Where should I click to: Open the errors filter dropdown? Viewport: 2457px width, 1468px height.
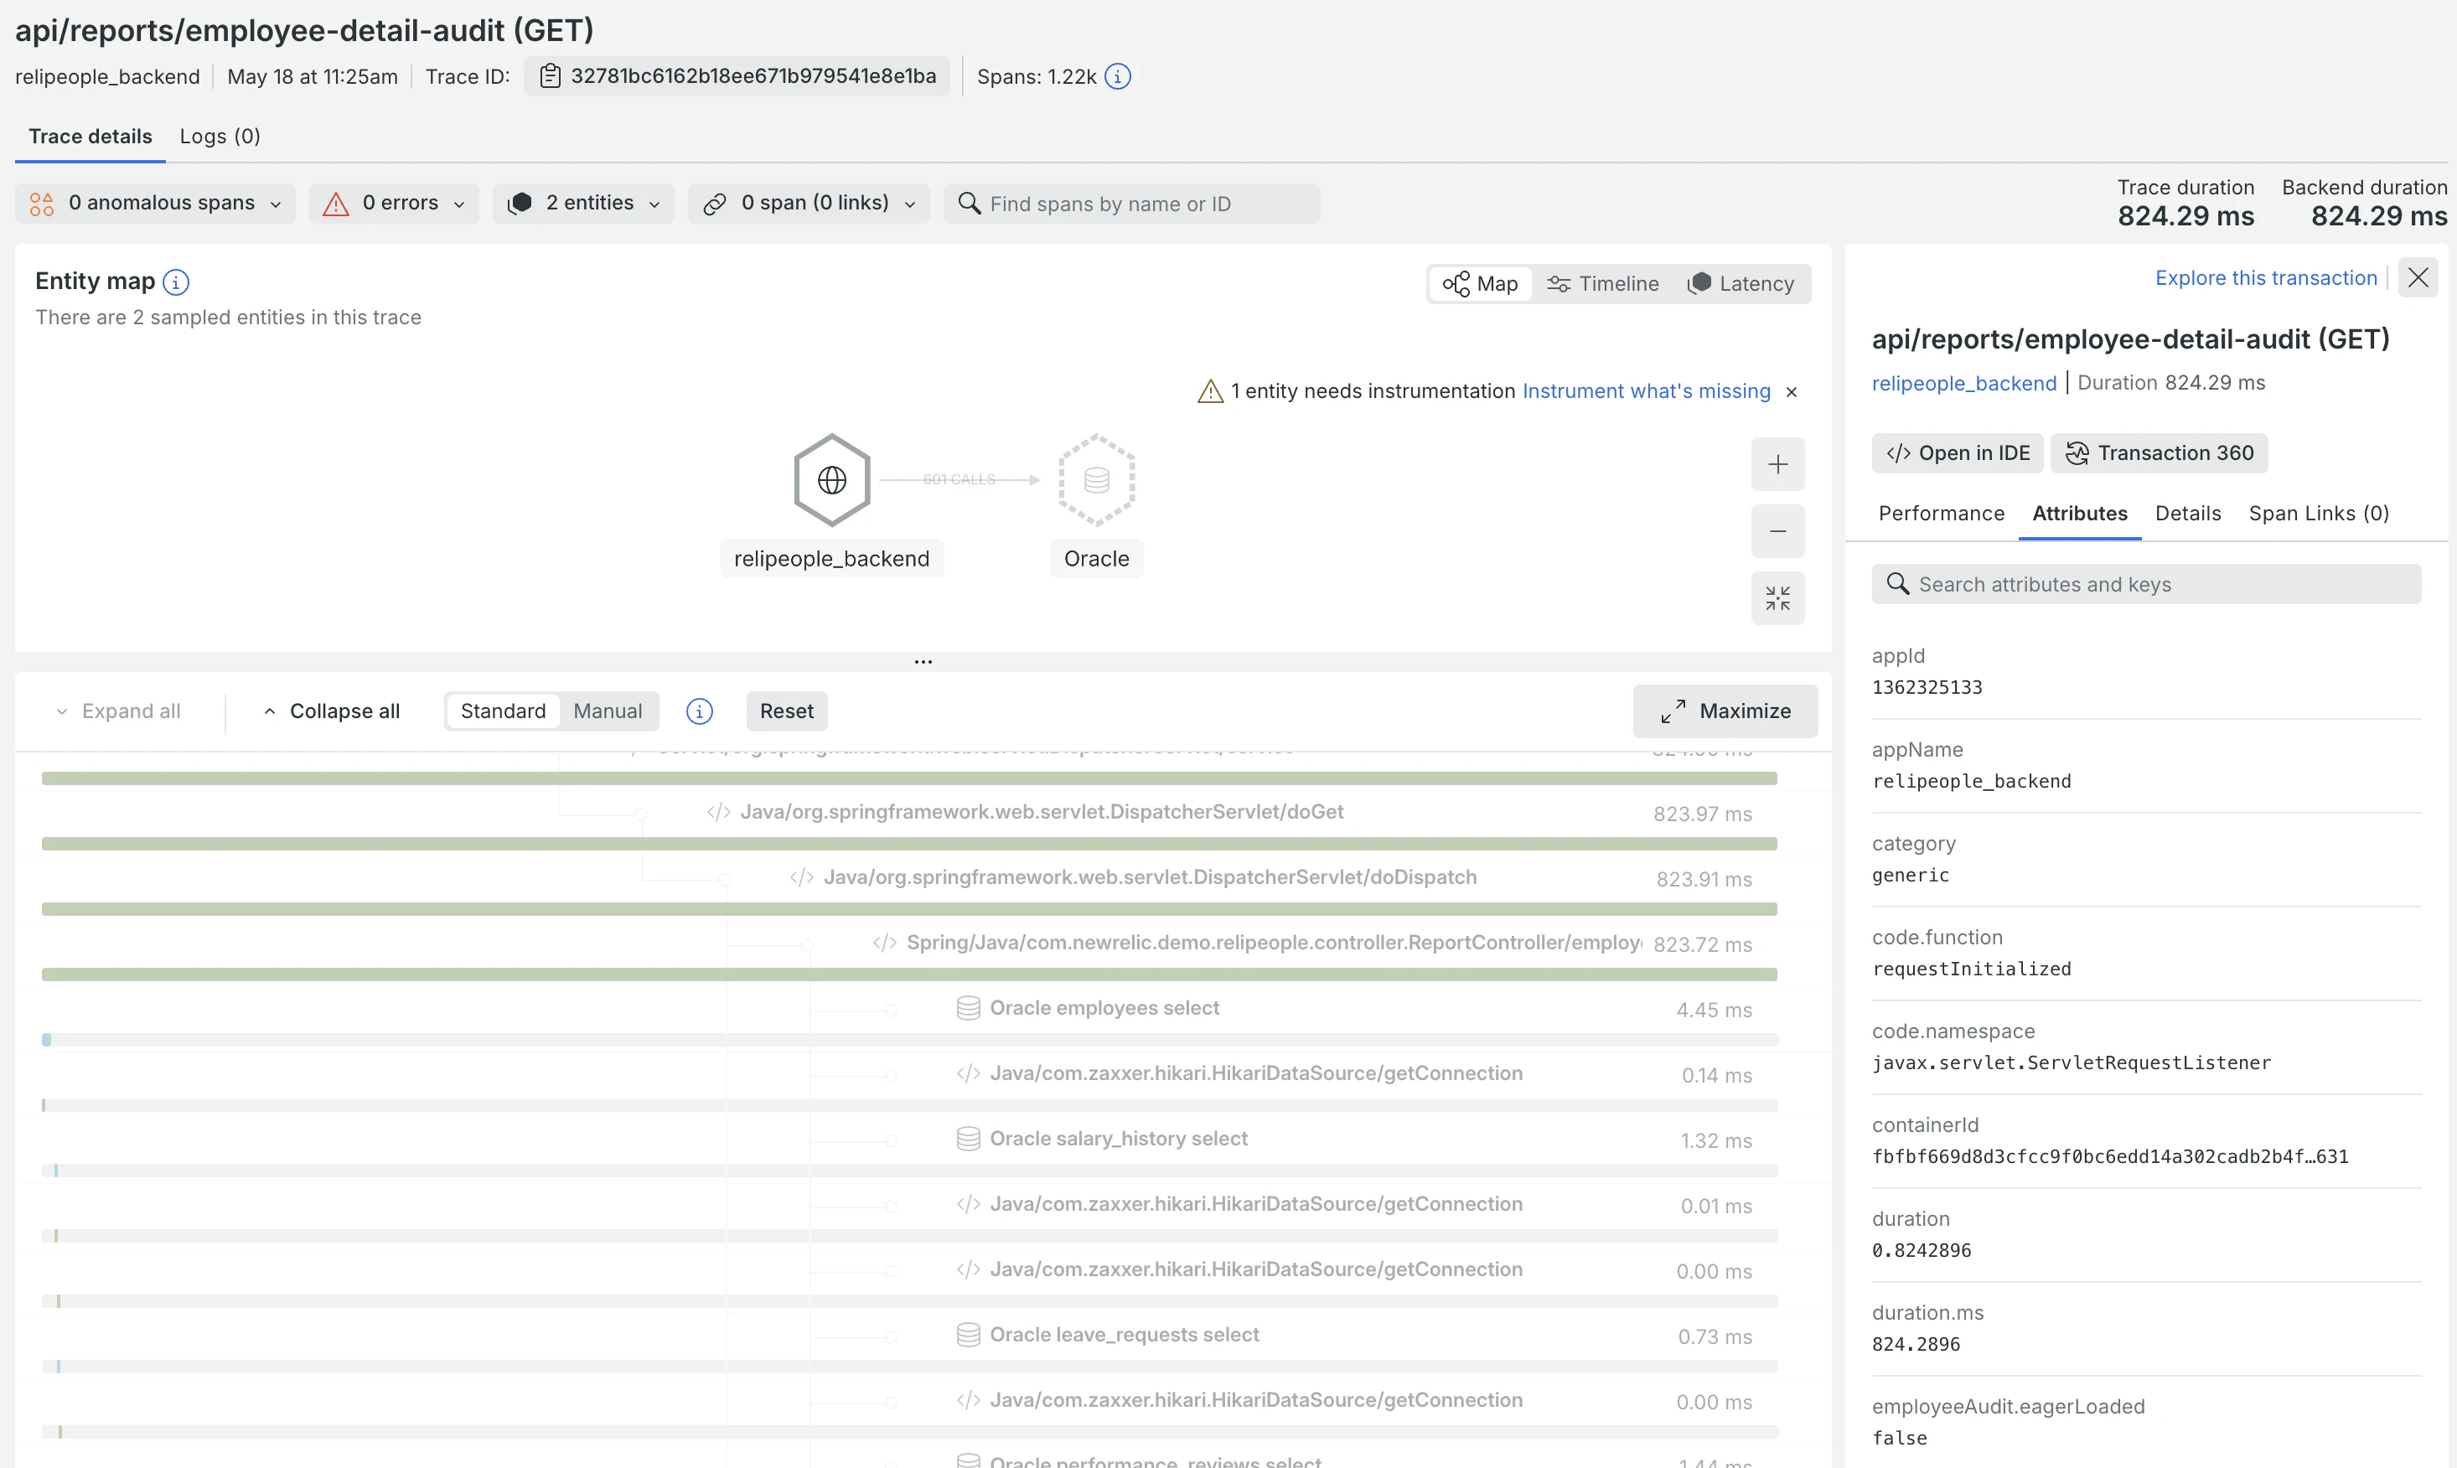point(394,203)
